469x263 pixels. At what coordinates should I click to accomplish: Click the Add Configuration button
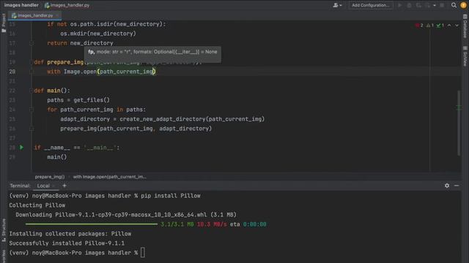click(370, 5)
